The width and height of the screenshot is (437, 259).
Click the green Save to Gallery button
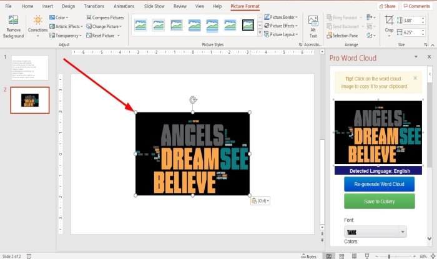380,202
